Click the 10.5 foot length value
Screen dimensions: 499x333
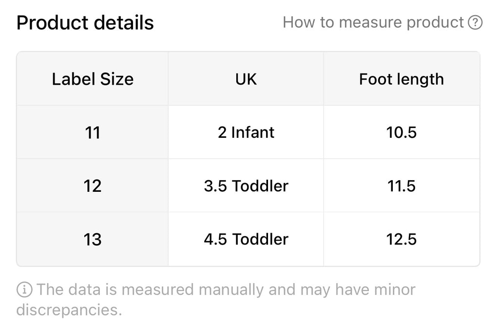coord(402,132)
